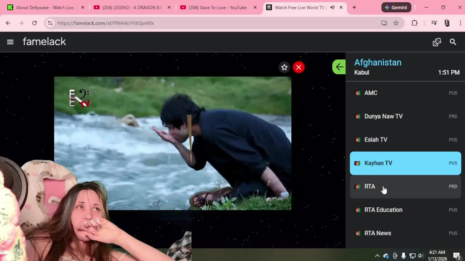The image size is (465, 261).
Task: Select the AMC channel
Action: pos(405,93)
